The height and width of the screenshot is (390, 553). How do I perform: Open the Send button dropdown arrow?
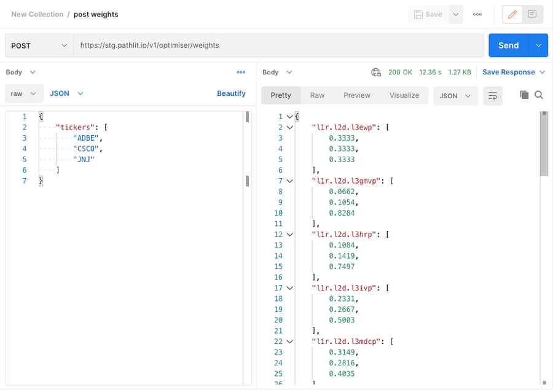(x=536, y=45)
